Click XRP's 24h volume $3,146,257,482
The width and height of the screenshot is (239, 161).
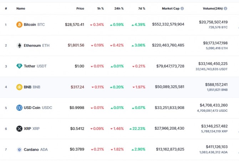click(214, 126)
